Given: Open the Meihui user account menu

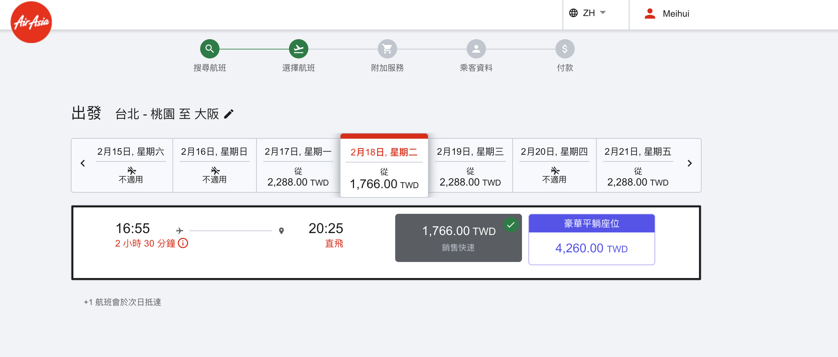Looking at the screenshot, I should coord(666,13).
